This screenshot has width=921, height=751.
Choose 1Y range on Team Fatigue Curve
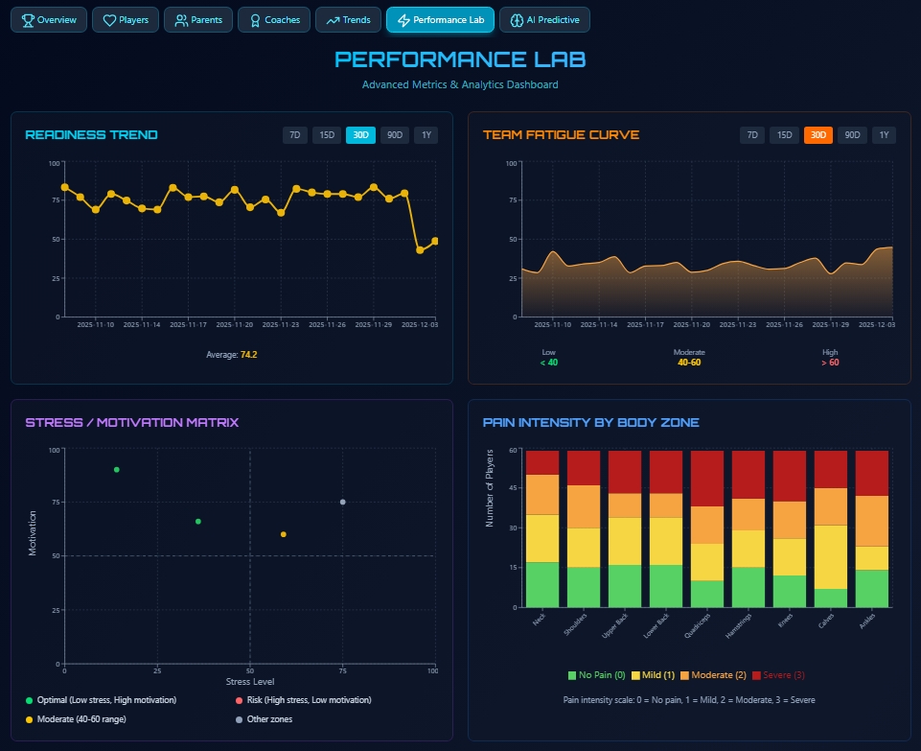point(884,135)
